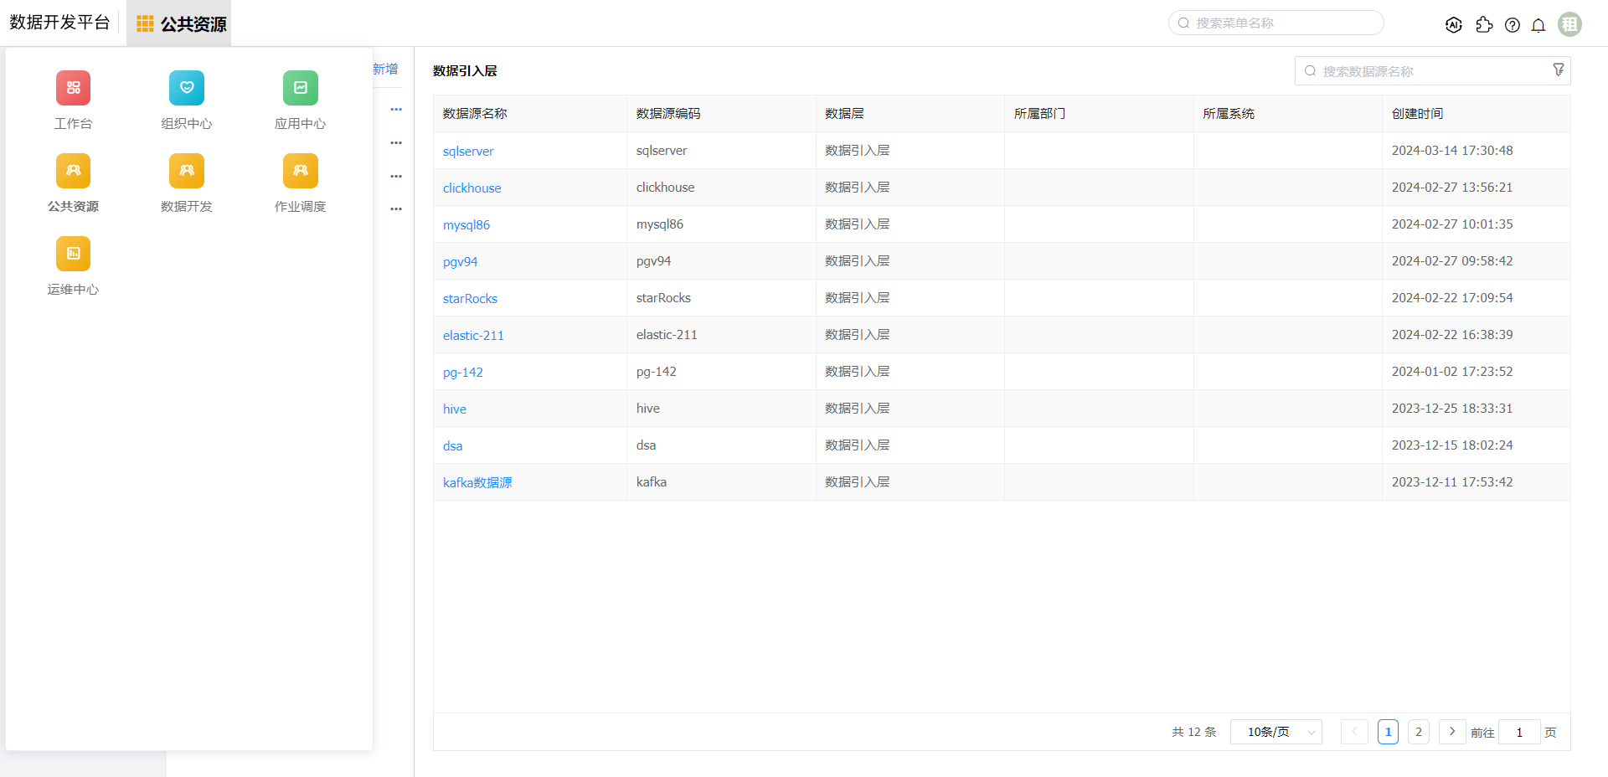Open the 组织中心 app icon
The height and width of the screenshot is (777, 1608).
pos(186,89)
